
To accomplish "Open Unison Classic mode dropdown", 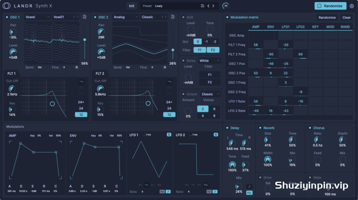I will click(210, 94).
